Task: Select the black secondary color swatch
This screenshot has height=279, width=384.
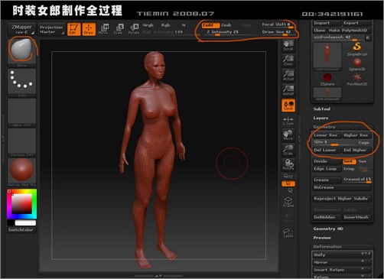Action: [x=11, y=223]
